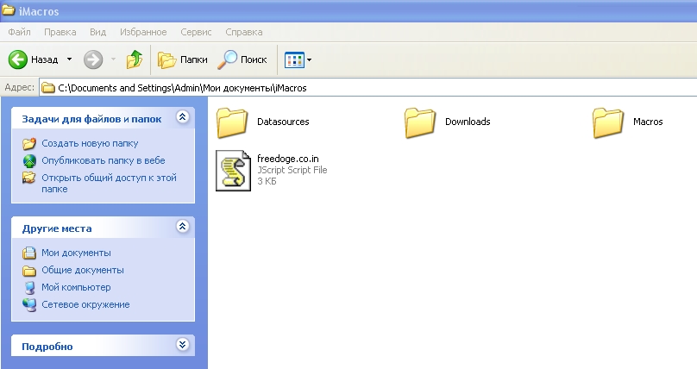
Task: Click the Forward arrow button
Action: pyautogui.click(x=93, y=59)
